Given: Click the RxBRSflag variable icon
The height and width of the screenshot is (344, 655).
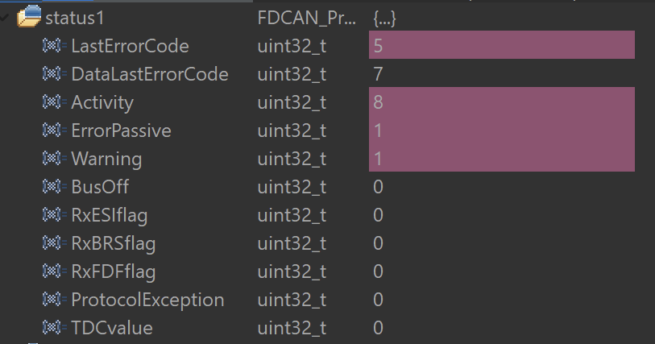Looking at the screenshot, I should (x=52, y=243).
